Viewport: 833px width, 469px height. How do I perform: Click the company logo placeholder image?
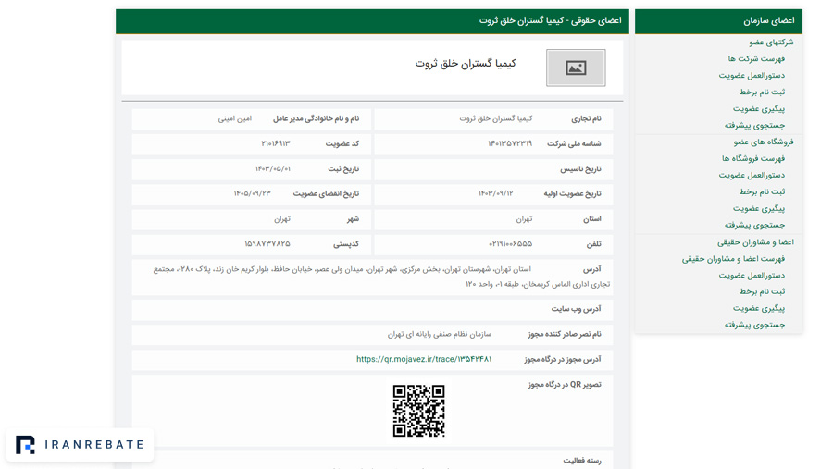(x=576, y=68)
